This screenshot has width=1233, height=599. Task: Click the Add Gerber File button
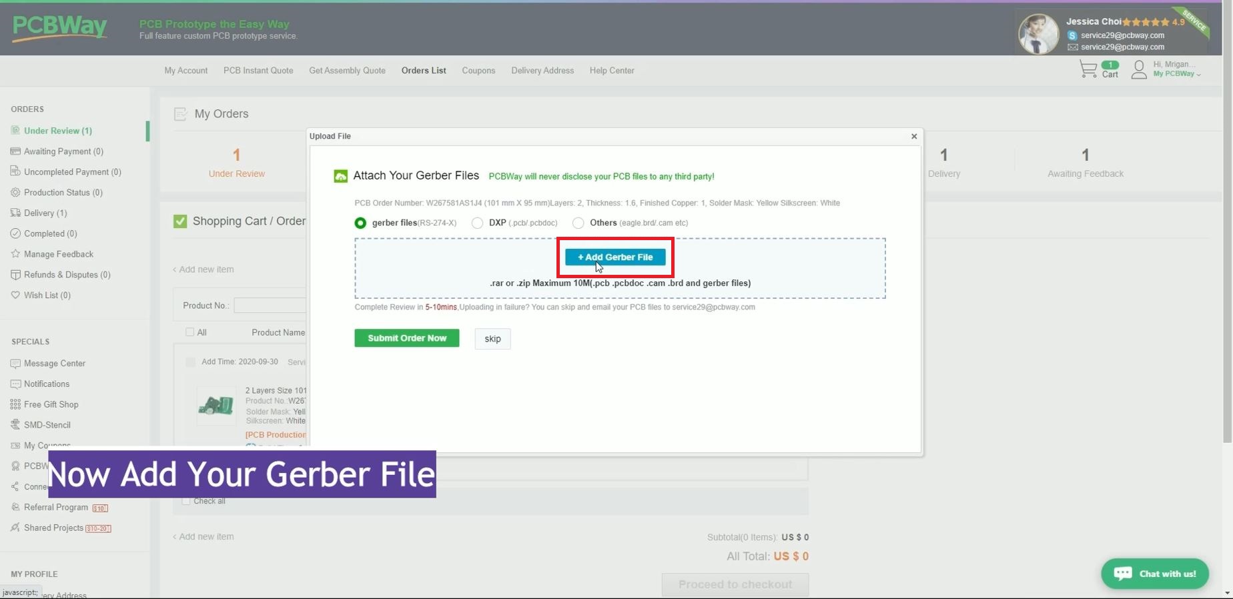(615, 257)
